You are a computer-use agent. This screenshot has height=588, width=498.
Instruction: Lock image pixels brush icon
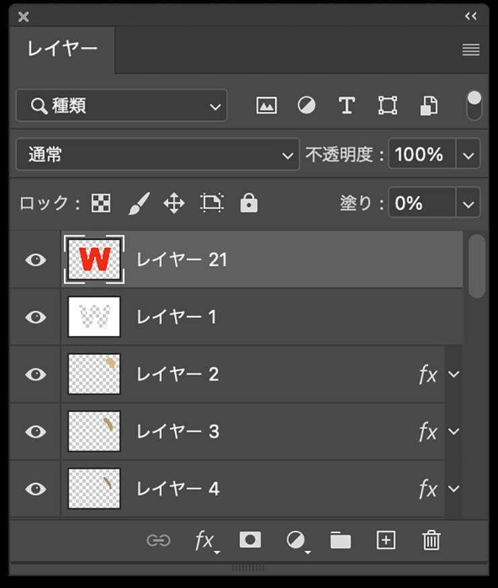(138, 203)
